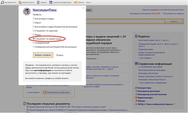Open АНТИКРИЗИСНЫЕ МЕРЫ link
This screenshot has width=188, height=113.
(151, 67)
